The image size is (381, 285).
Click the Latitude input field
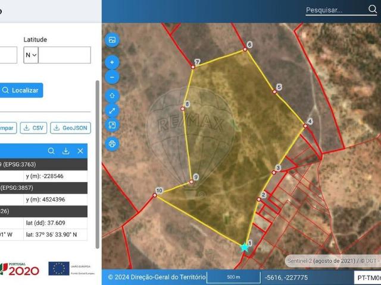click(64, 55)
